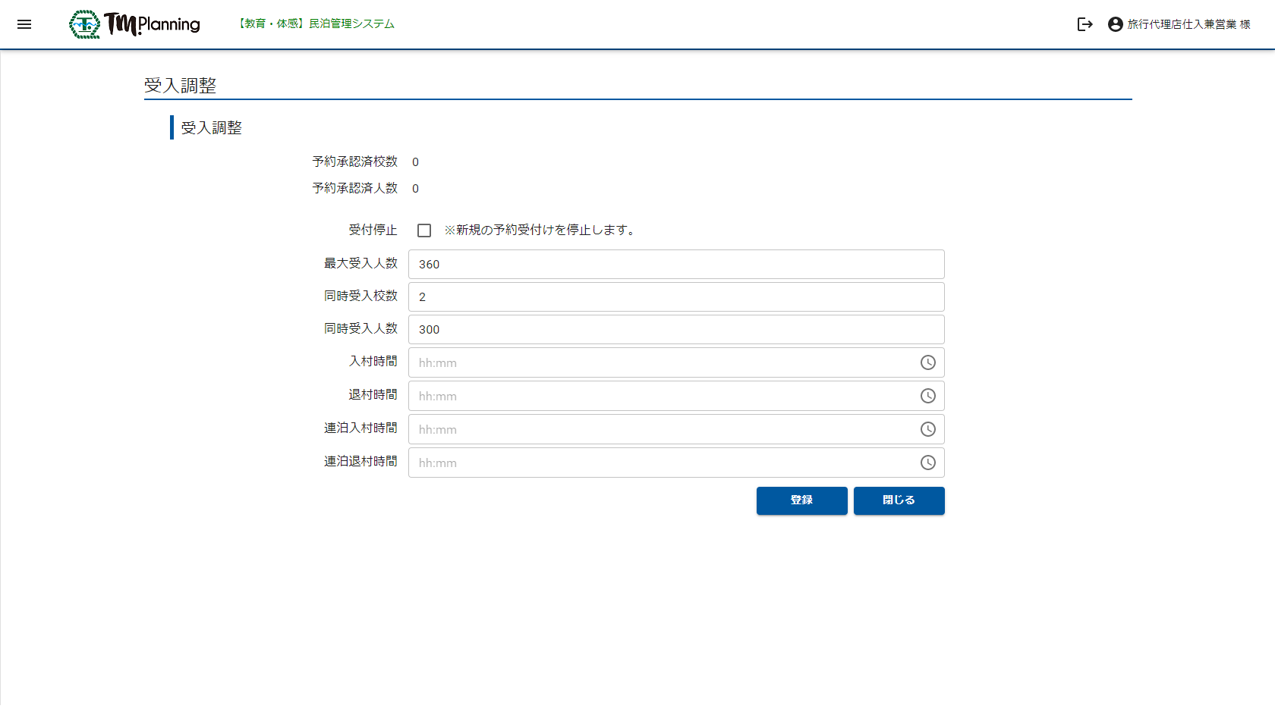Open clock picker for 入村時間

coord(927,362)
